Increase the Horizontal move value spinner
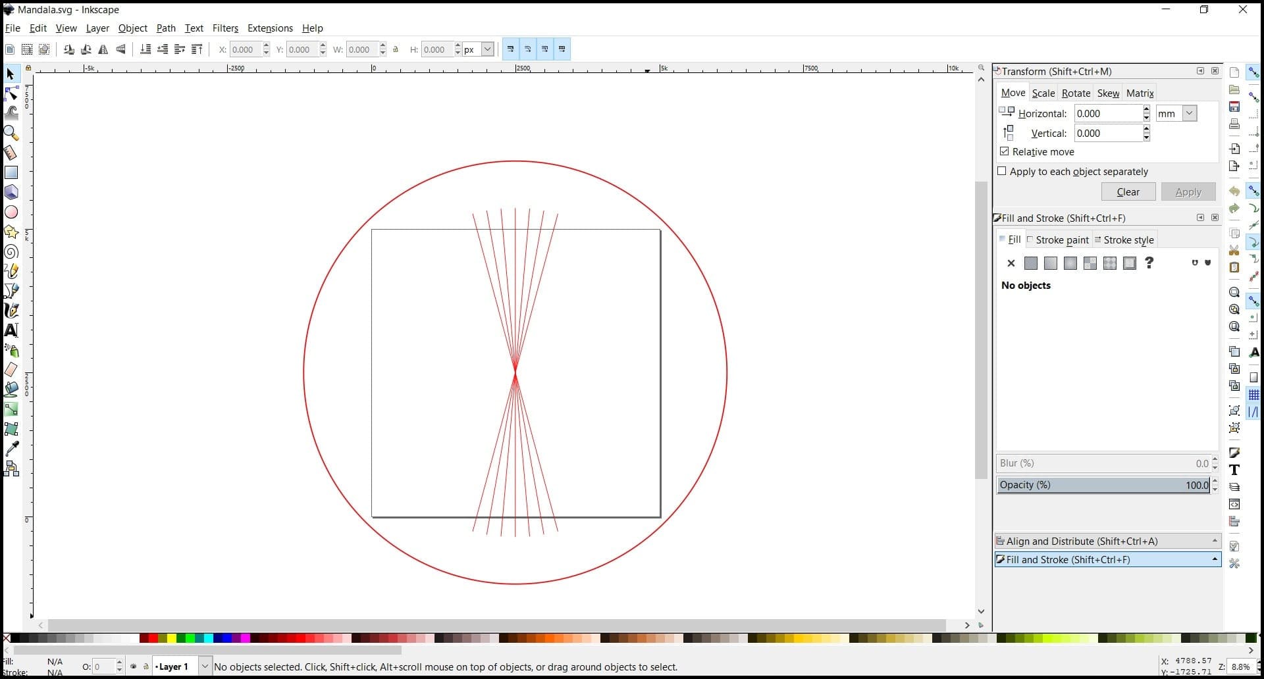This screenshot has width=1264, height=679. pos(1147,109)
